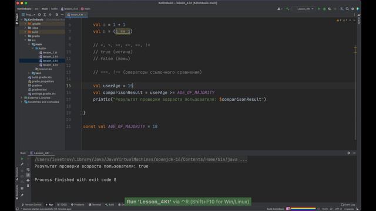This screenshot has width=376, height=211.
Task: Open settings.gradle.kts file
Action: (x=42, y=94)
